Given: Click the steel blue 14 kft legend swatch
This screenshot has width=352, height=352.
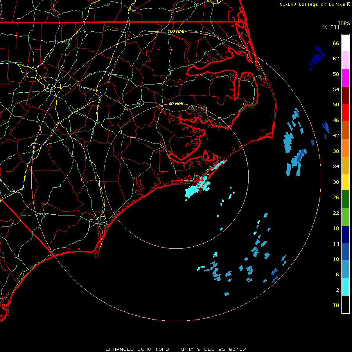Looking at the screenshot, I should point(345,269).
